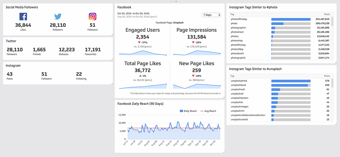The image size is (340, 157).
Task: Click the Avg Reach legend line
Action: pyautogui.click(x=202, y=111)
